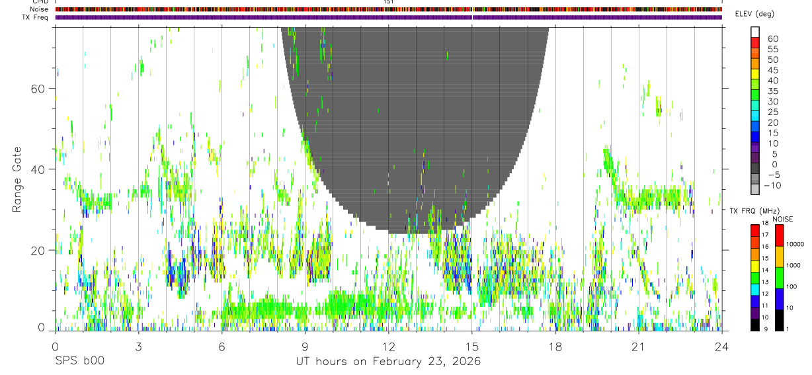The width and height of the screenshot is (812, 375).
Task: Click the '1000' label on NOISE scale
Action: click(794, 265)
